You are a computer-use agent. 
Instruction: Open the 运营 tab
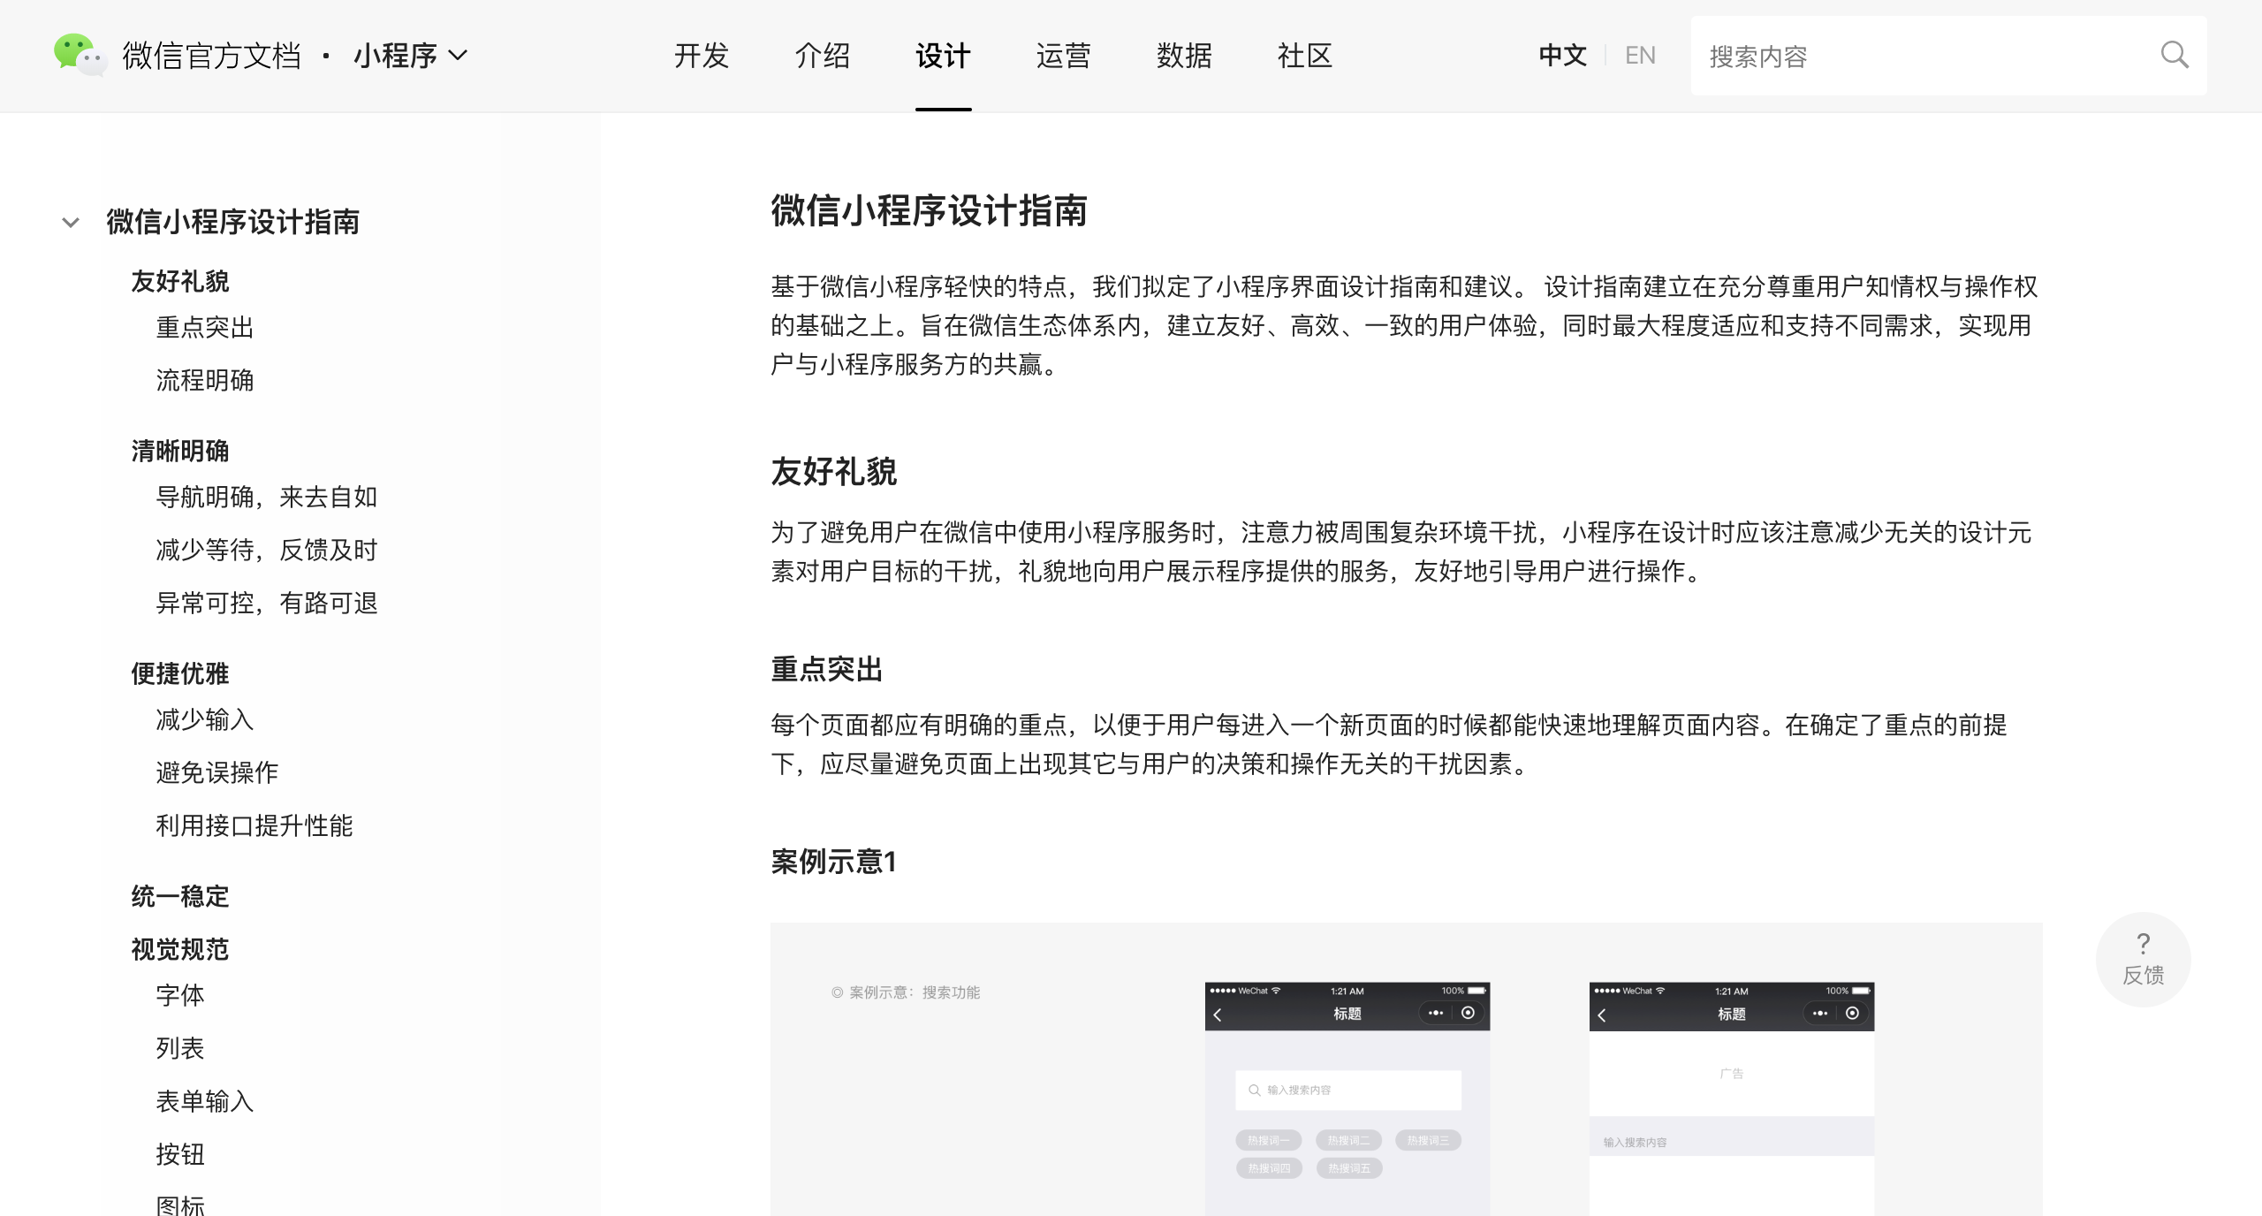point(1064,56)
